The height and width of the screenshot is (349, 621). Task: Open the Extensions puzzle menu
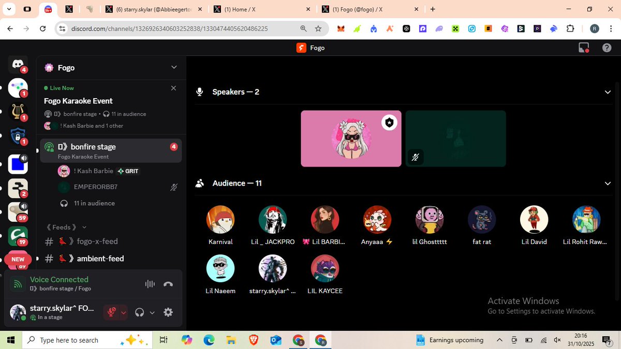point(571,29)
